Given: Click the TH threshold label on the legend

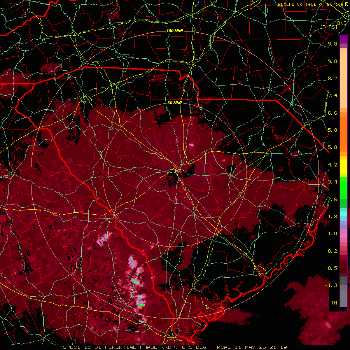Looking at the screenshot, I should point(334,303).
